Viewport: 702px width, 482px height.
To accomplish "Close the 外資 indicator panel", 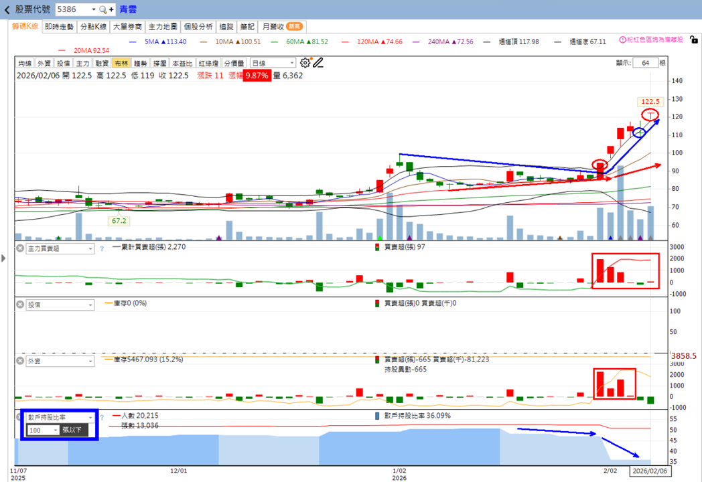I will (20, 361).
